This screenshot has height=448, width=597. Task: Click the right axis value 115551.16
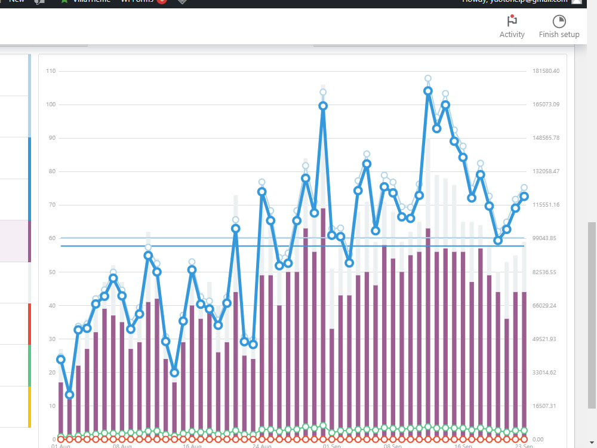pyautogui.click(x=546, y=205)
